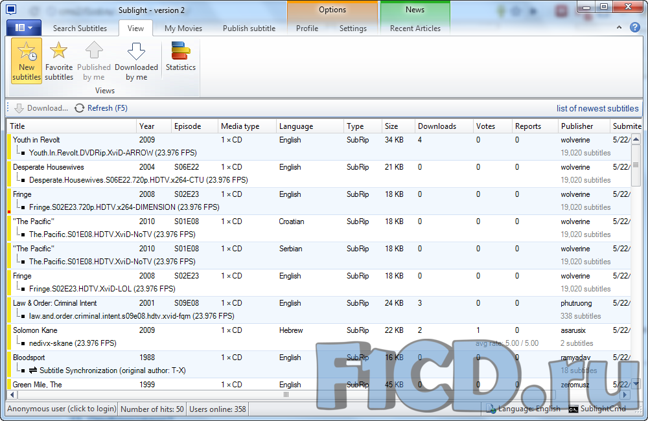
Task: Open the blue application menu button
Action: (23, 28)
